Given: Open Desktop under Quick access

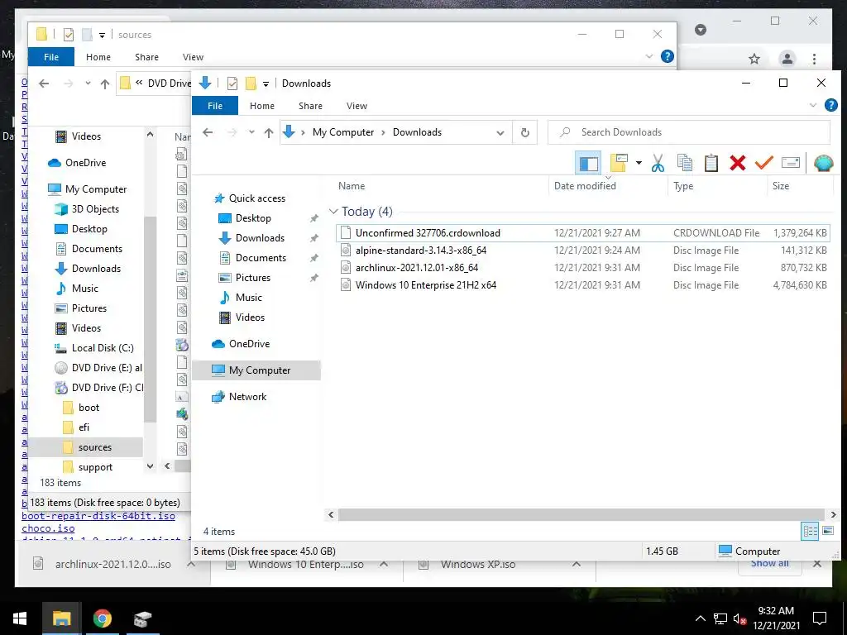Looking at the screenshot, I should 253,218.
